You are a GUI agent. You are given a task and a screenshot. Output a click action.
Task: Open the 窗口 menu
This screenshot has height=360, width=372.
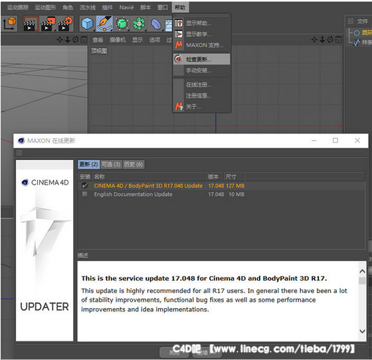point(163,7)
